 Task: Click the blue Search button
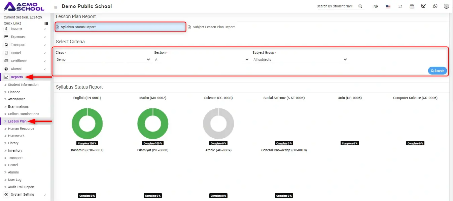(437, 71)
